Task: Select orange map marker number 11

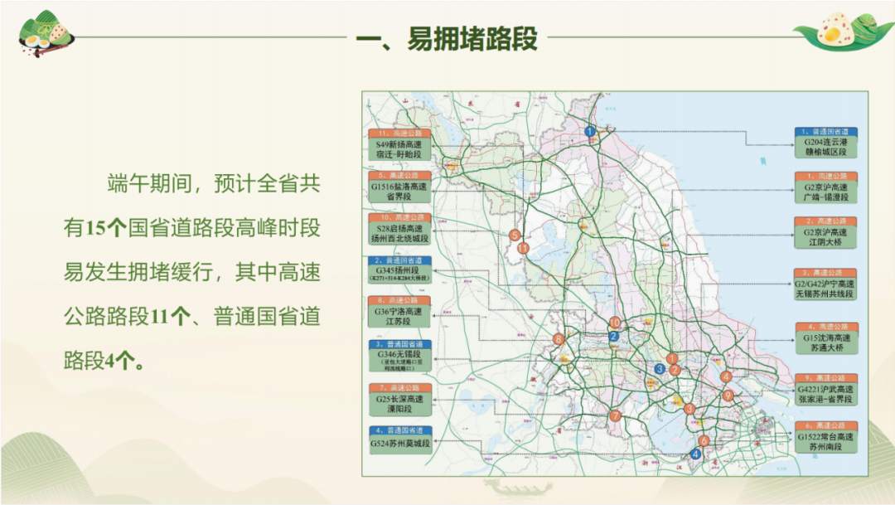Action: point(523,247)
